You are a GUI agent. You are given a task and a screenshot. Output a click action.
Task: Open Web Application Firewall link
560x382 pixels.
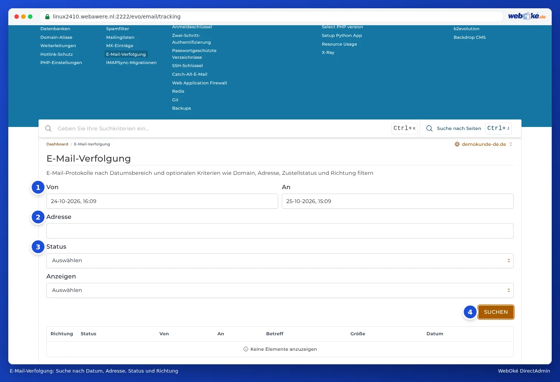pos(199,83)
